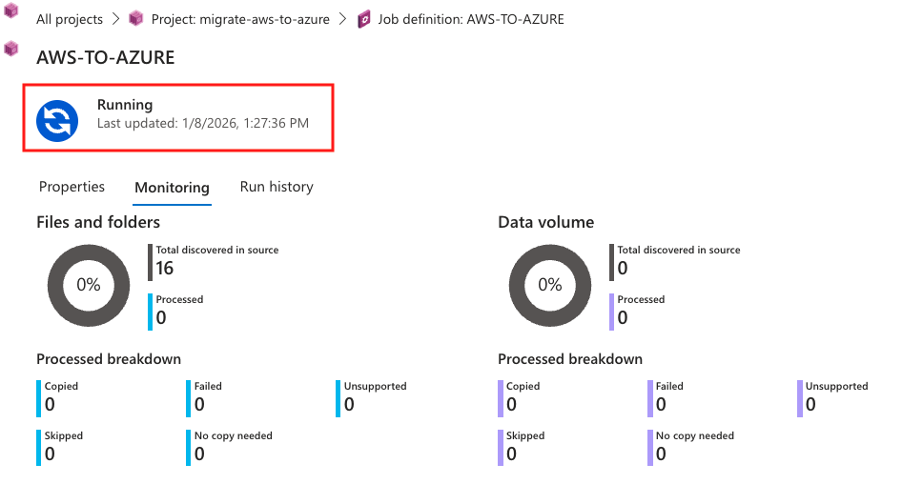This screenshot has height=484, width=923.
Task: Click the Unsupported count under Data volume
Action: pos(810,405)
